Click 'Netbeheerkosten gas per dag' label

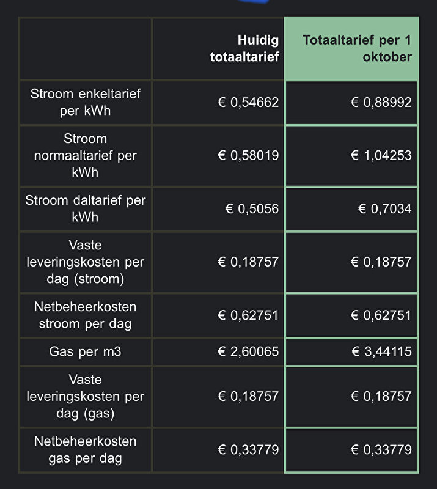[x=85, y=450]
